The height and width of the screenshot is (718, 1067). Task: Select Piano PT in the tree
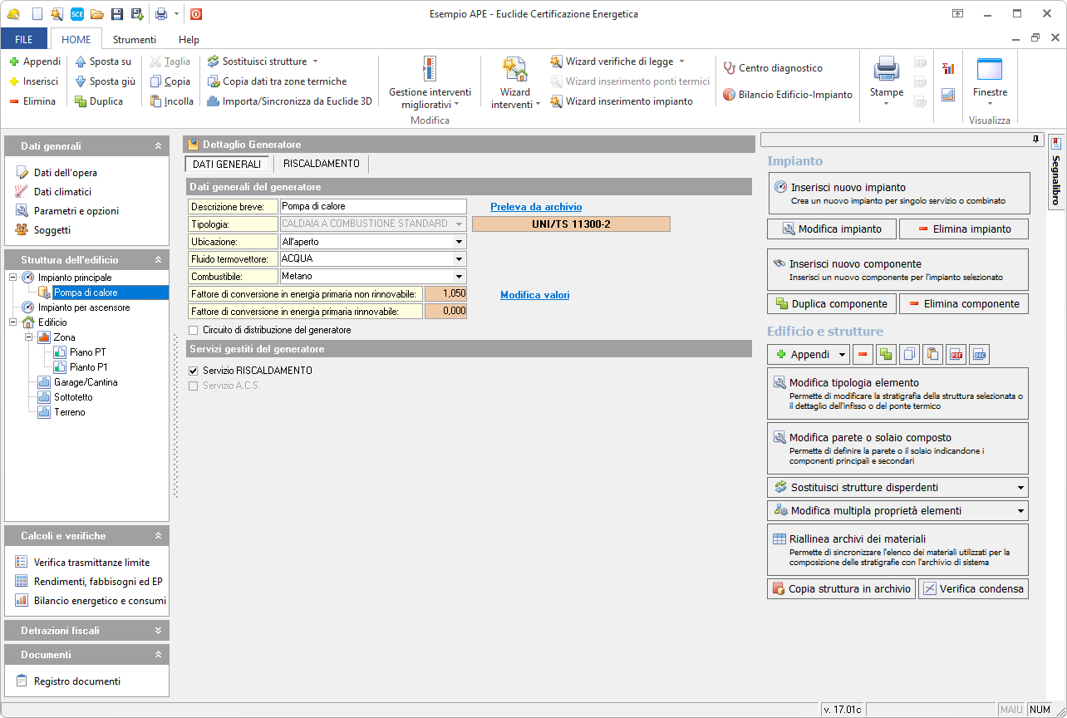88,352
